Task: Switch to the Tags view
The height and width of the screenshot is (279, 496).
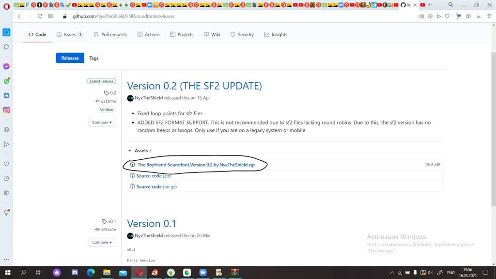Action: pyautogui.click(x=94, y=58)
